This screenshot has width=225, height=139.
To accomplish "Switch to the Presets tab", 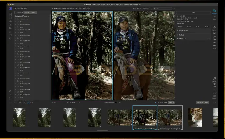I will click(x=33, y=12).
